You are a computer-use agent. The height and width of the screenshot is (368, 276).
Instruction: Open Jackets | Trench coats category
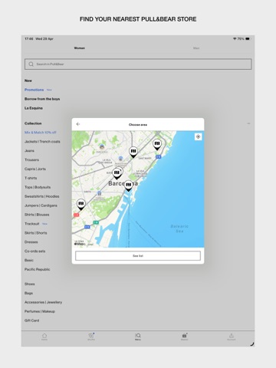pyautogui.click(x=42, y=142)
